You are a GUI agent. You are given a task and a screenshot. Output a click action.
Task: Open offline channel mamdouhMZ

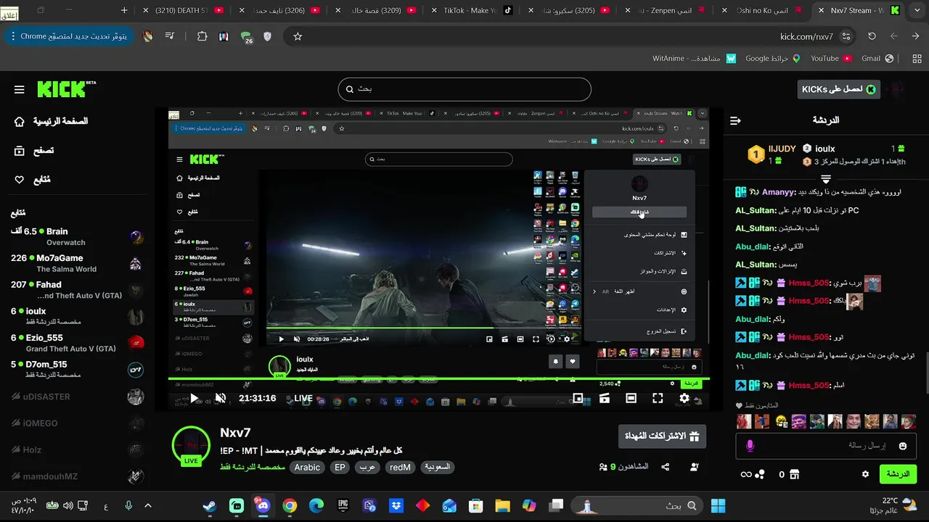(77, 476)
